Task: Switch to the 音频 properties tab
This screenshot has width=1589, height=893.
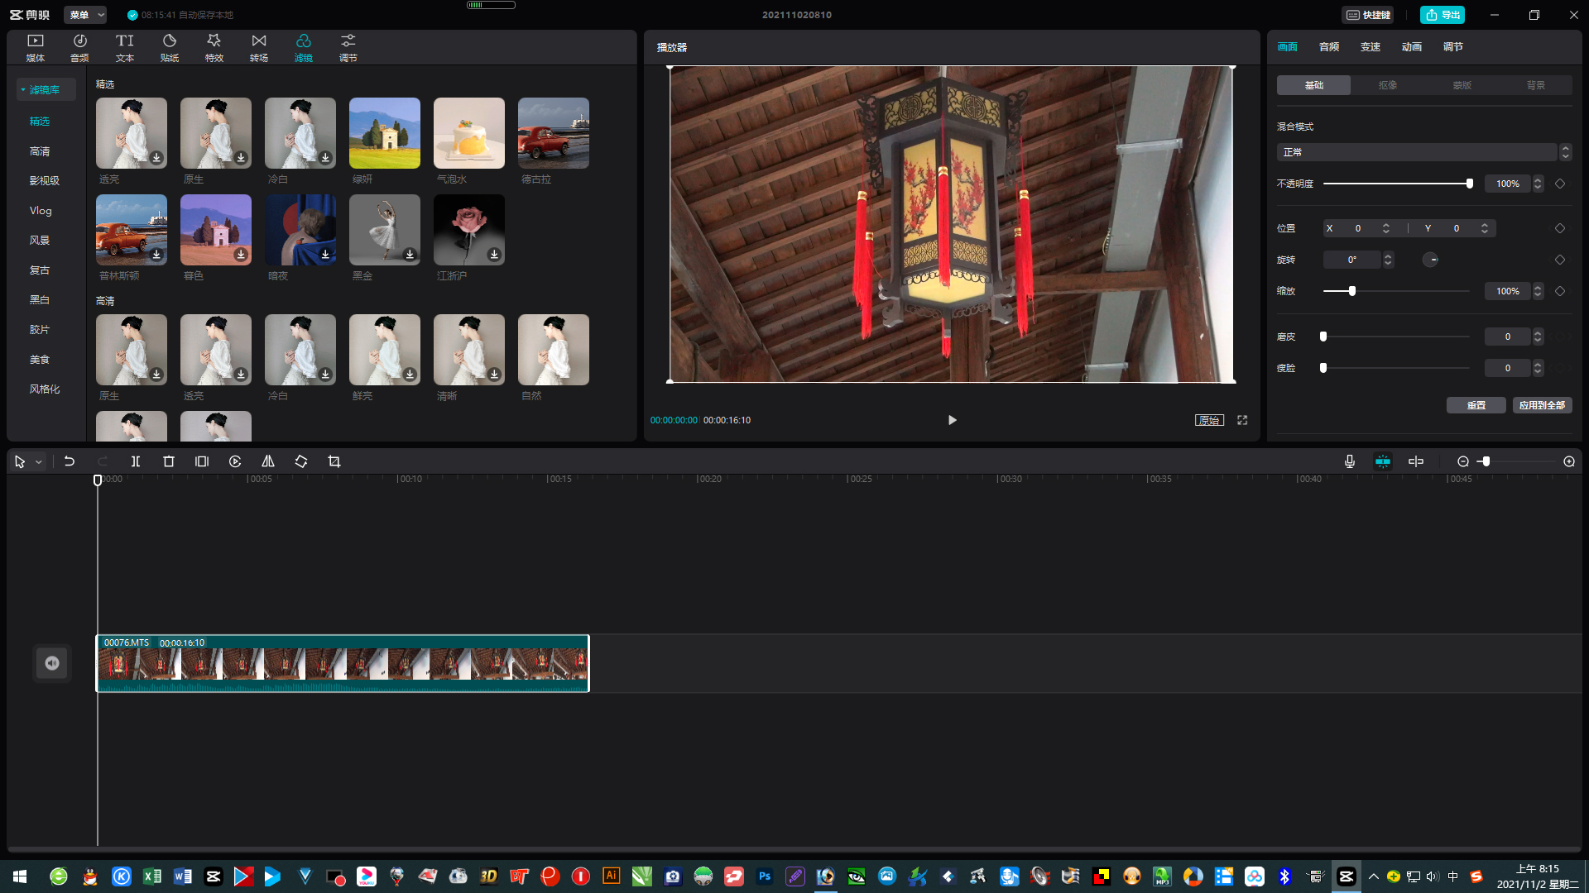Action: (x=1329, y=47)
